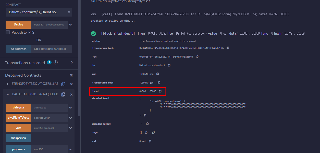Call the vote function

tap(18, 128)
